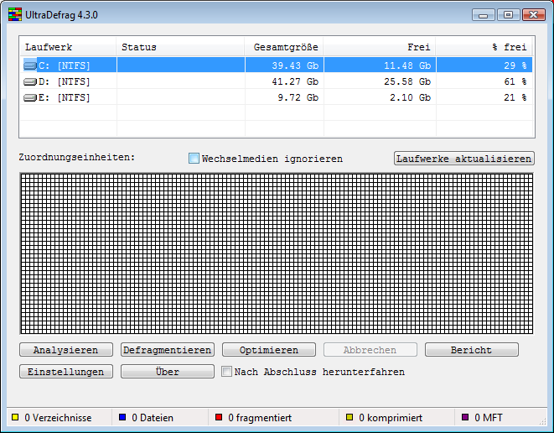Click the '9.72 Gb' total size cell
This screenshot has height=433, width=554.
point(284,97)
